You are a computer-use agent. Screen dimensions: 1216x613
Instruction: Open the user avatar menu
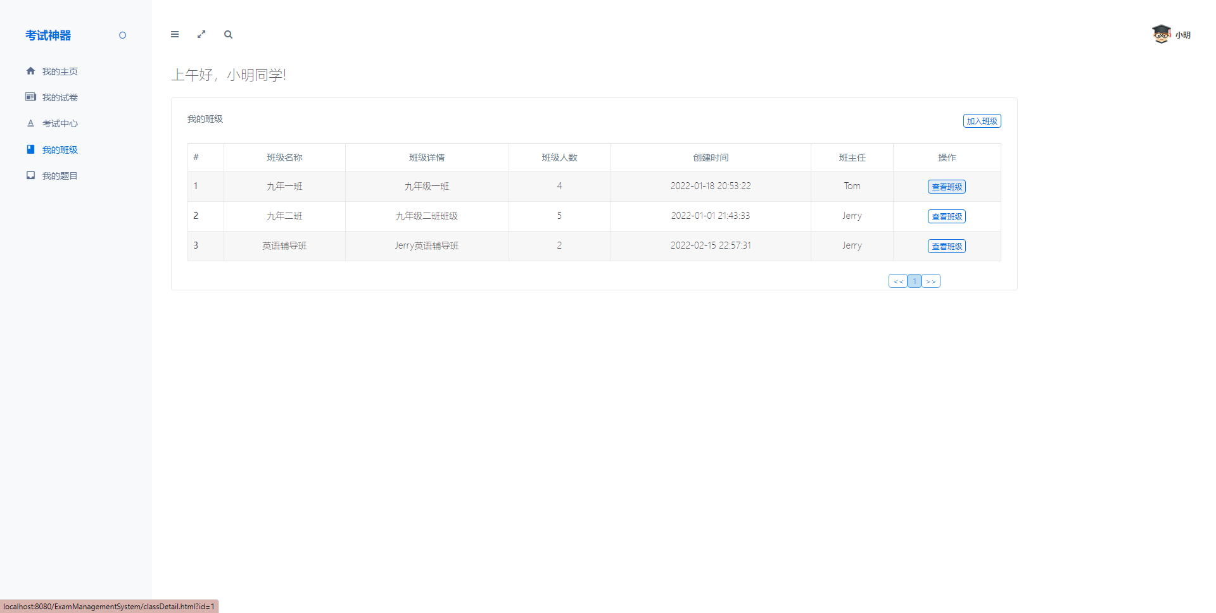tap(1161, 34)
